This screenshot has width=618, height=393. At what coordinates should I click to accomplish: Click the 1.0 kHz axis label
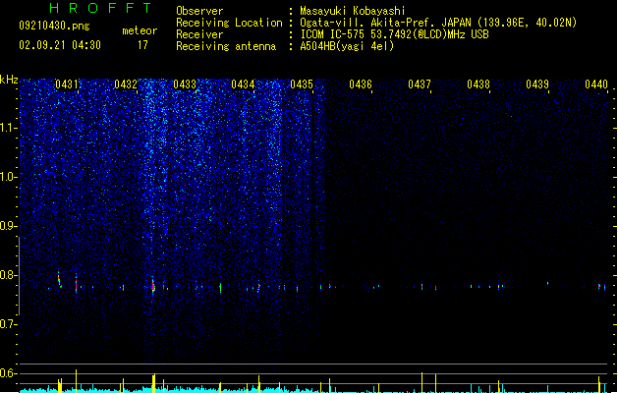pos(8,177)
